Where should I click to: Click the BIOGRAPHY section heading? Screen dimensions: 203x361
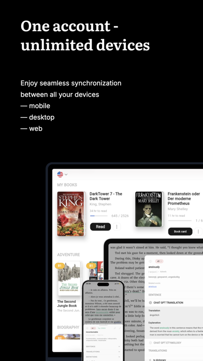coord(68,327)
